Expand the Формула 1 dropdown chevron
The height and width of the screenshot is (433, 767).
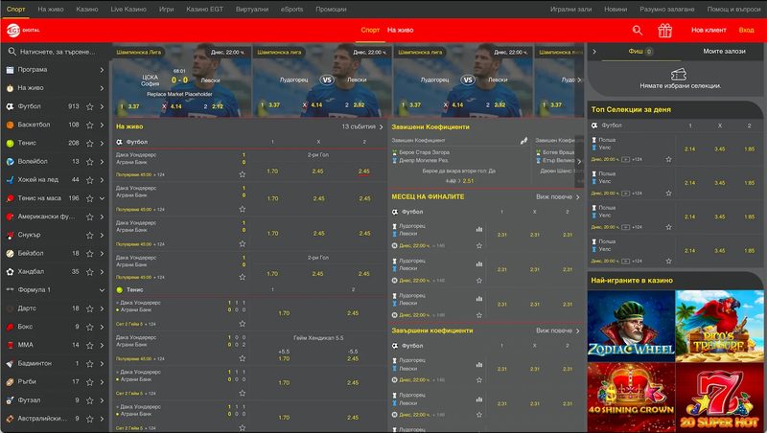(102, 290)
